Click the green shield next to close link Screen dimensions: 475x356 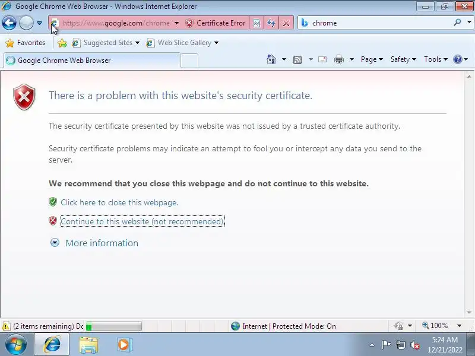coord(53,202)
